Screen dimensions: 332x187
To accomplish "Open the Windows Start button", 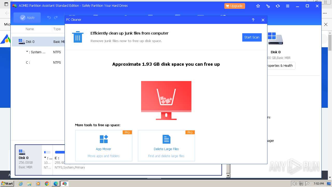I will pos(7,184).
